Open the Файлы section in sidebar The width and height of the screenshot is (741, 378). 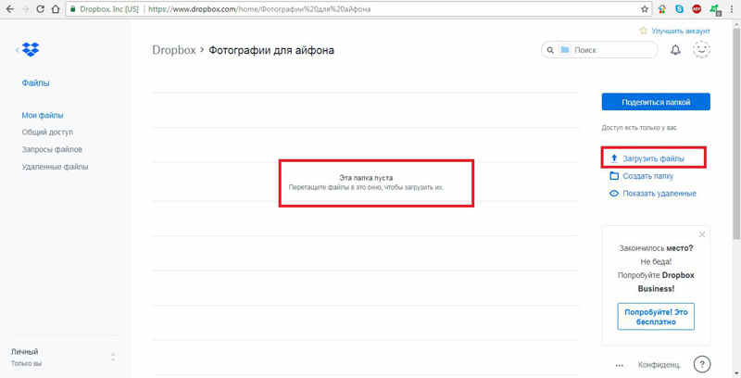(x=35, y=83)
